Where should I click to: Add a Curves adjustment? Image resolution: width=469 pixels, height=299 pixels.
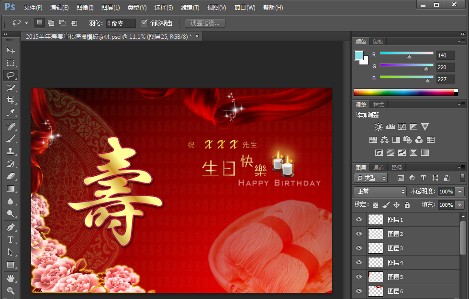point(402,127)
